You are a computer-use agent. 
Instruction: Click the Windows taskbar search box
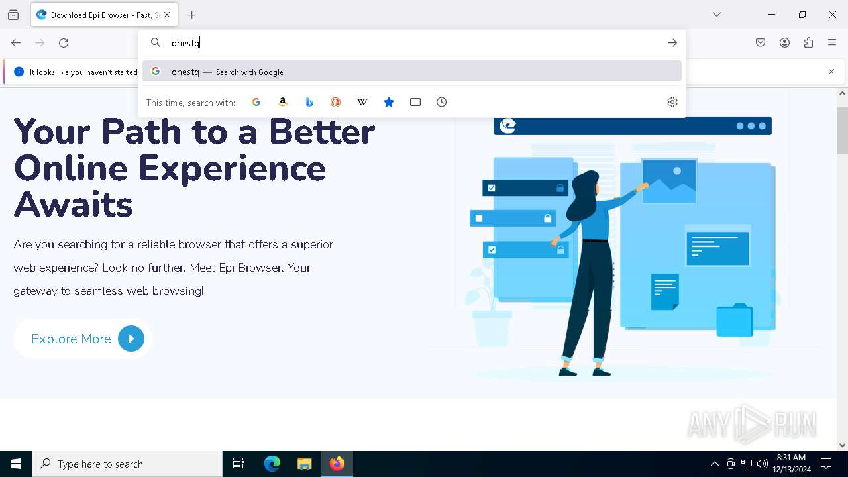[x=127, y=464]
